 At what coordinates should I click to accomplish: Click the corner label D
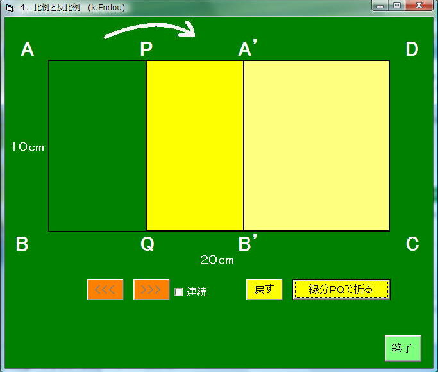tap(412, 49)
